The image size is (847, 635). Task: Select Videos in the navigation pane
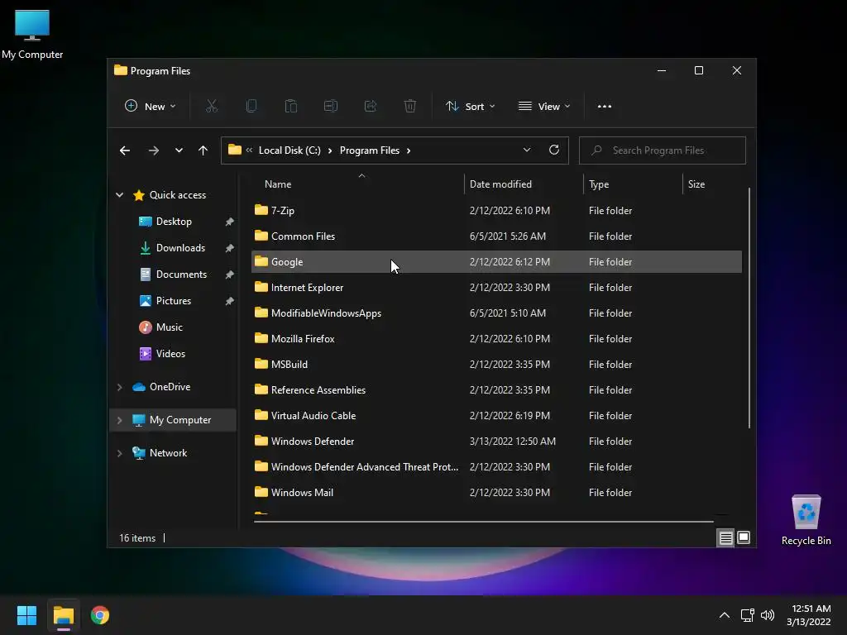[173, 354]
